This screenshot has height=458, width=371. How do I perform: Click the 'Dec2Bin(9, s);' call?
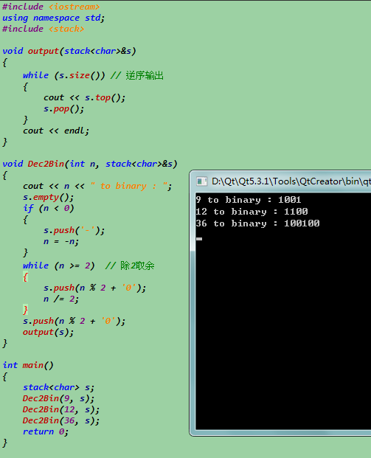[58, 398]
